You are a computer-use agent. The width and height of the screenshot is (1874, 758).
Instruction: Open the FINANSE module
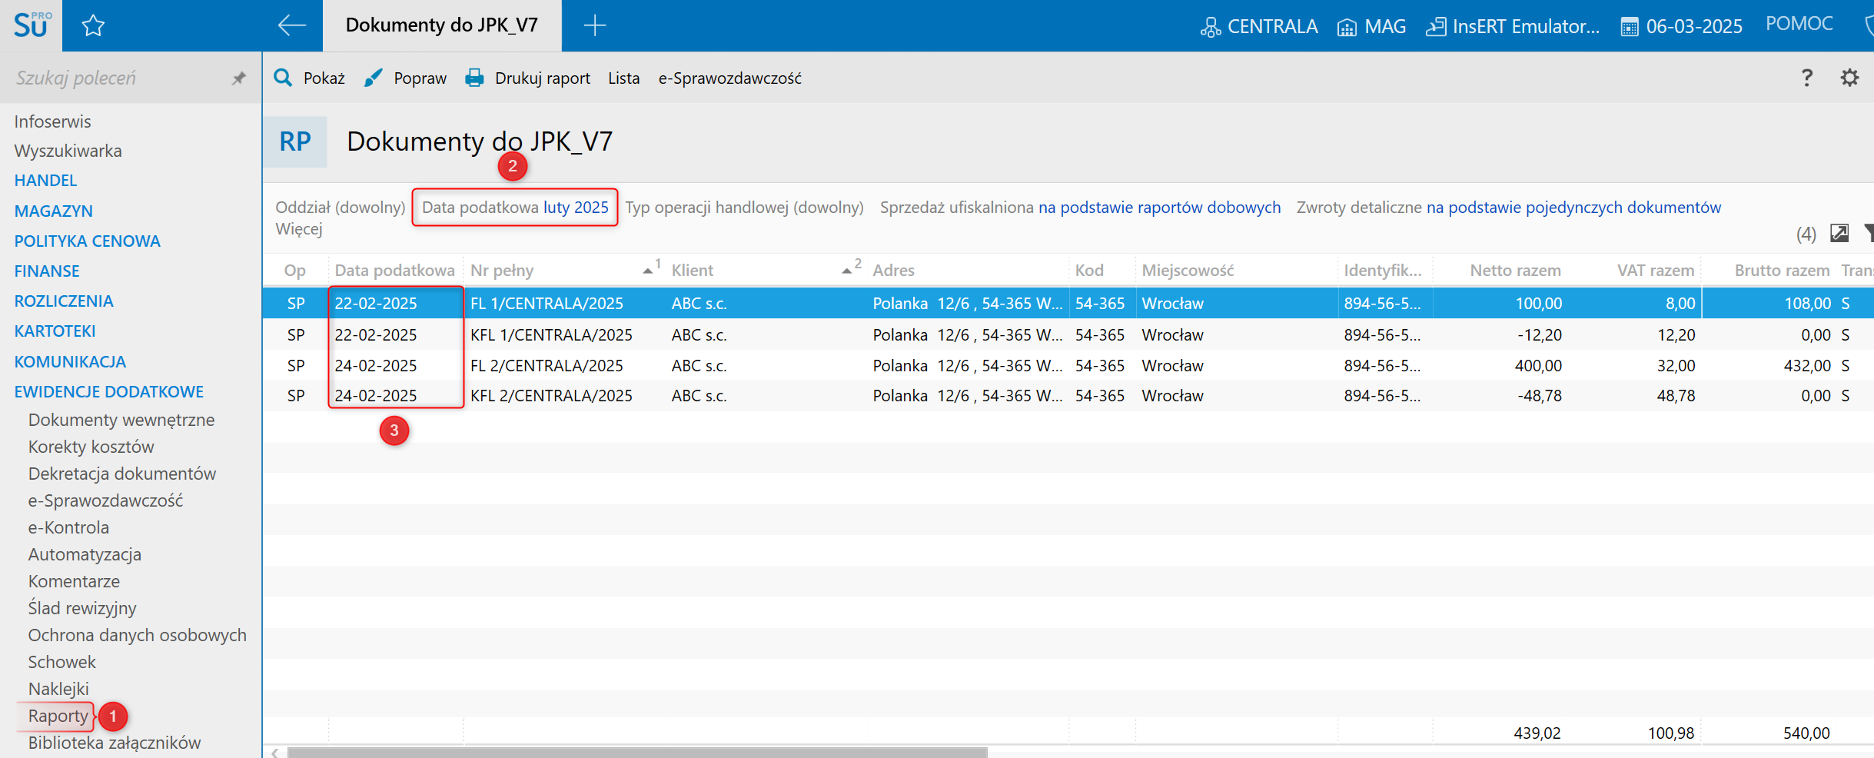pos(47,271)
